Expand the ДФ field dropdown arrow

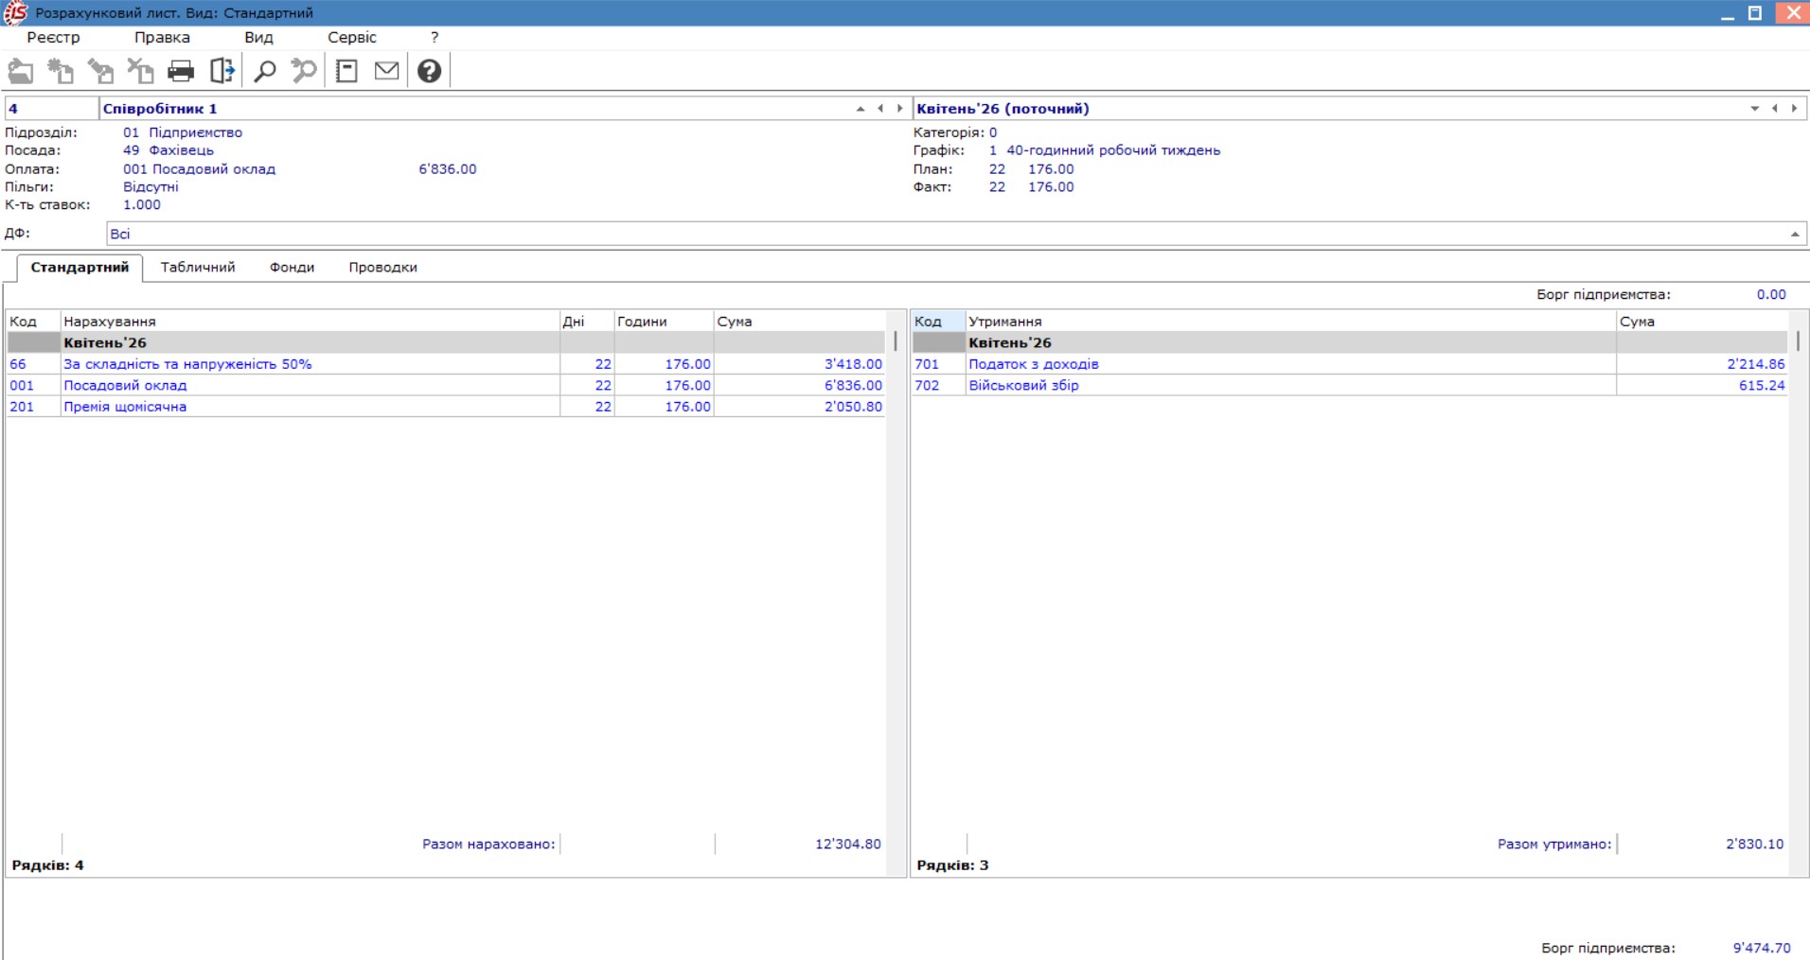(x=1794, y=234)
